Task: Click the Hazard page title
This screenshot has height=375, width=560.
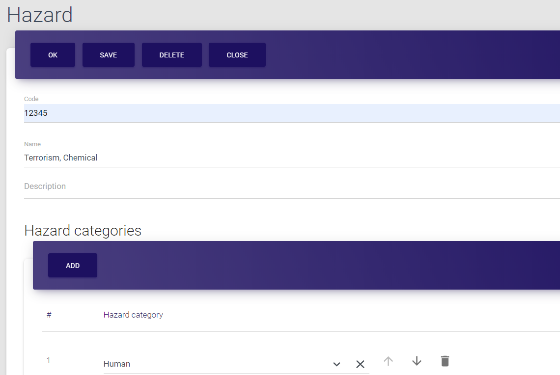Action: point(40,15)
